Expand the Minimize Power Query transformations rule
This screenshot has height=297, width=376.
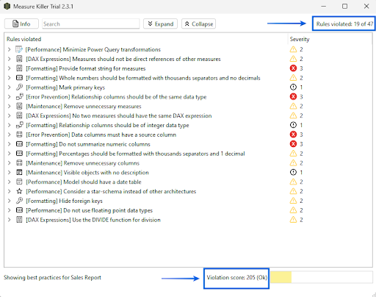point(9,49)
